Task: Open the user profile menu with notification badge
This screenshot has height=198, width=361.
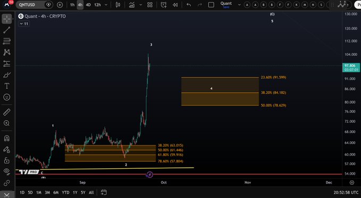Action: tap(7, 4)
